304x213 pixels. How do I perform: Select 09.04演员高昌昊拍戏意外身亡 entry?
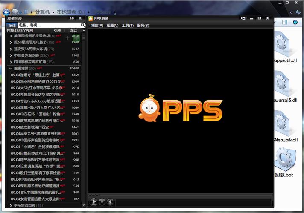pos(44,121)
